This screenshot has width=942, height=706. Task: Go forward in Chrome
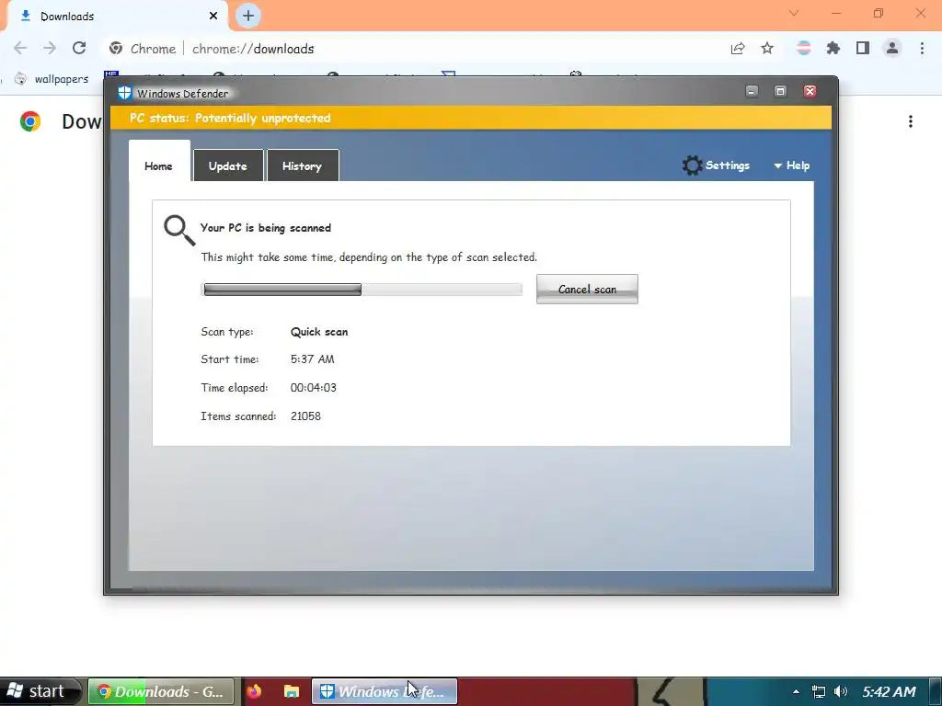[x=50, y=49]
